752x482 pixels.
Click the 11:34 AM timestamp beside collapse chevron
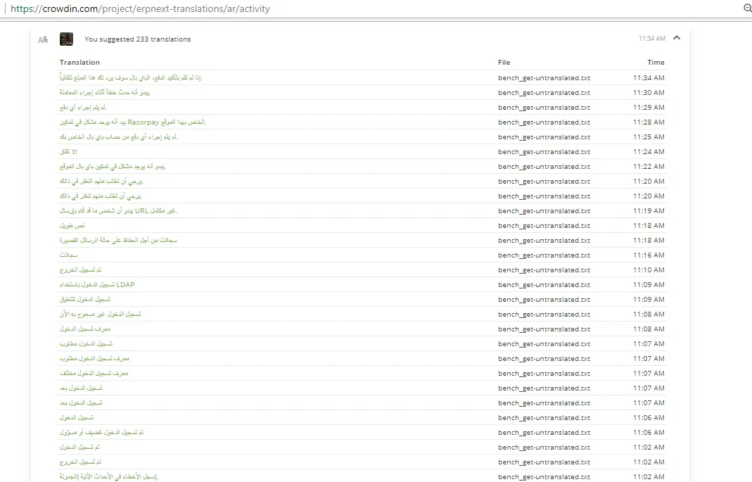(652, 39)
